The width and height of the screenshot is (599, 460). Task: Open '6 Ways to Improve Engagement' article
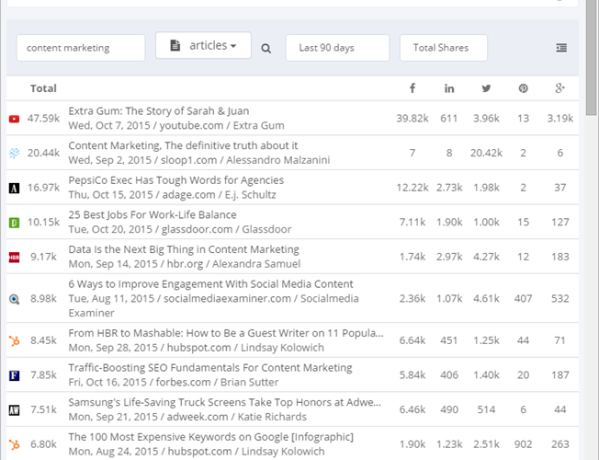pyautogui.click(x=210, y=284)
